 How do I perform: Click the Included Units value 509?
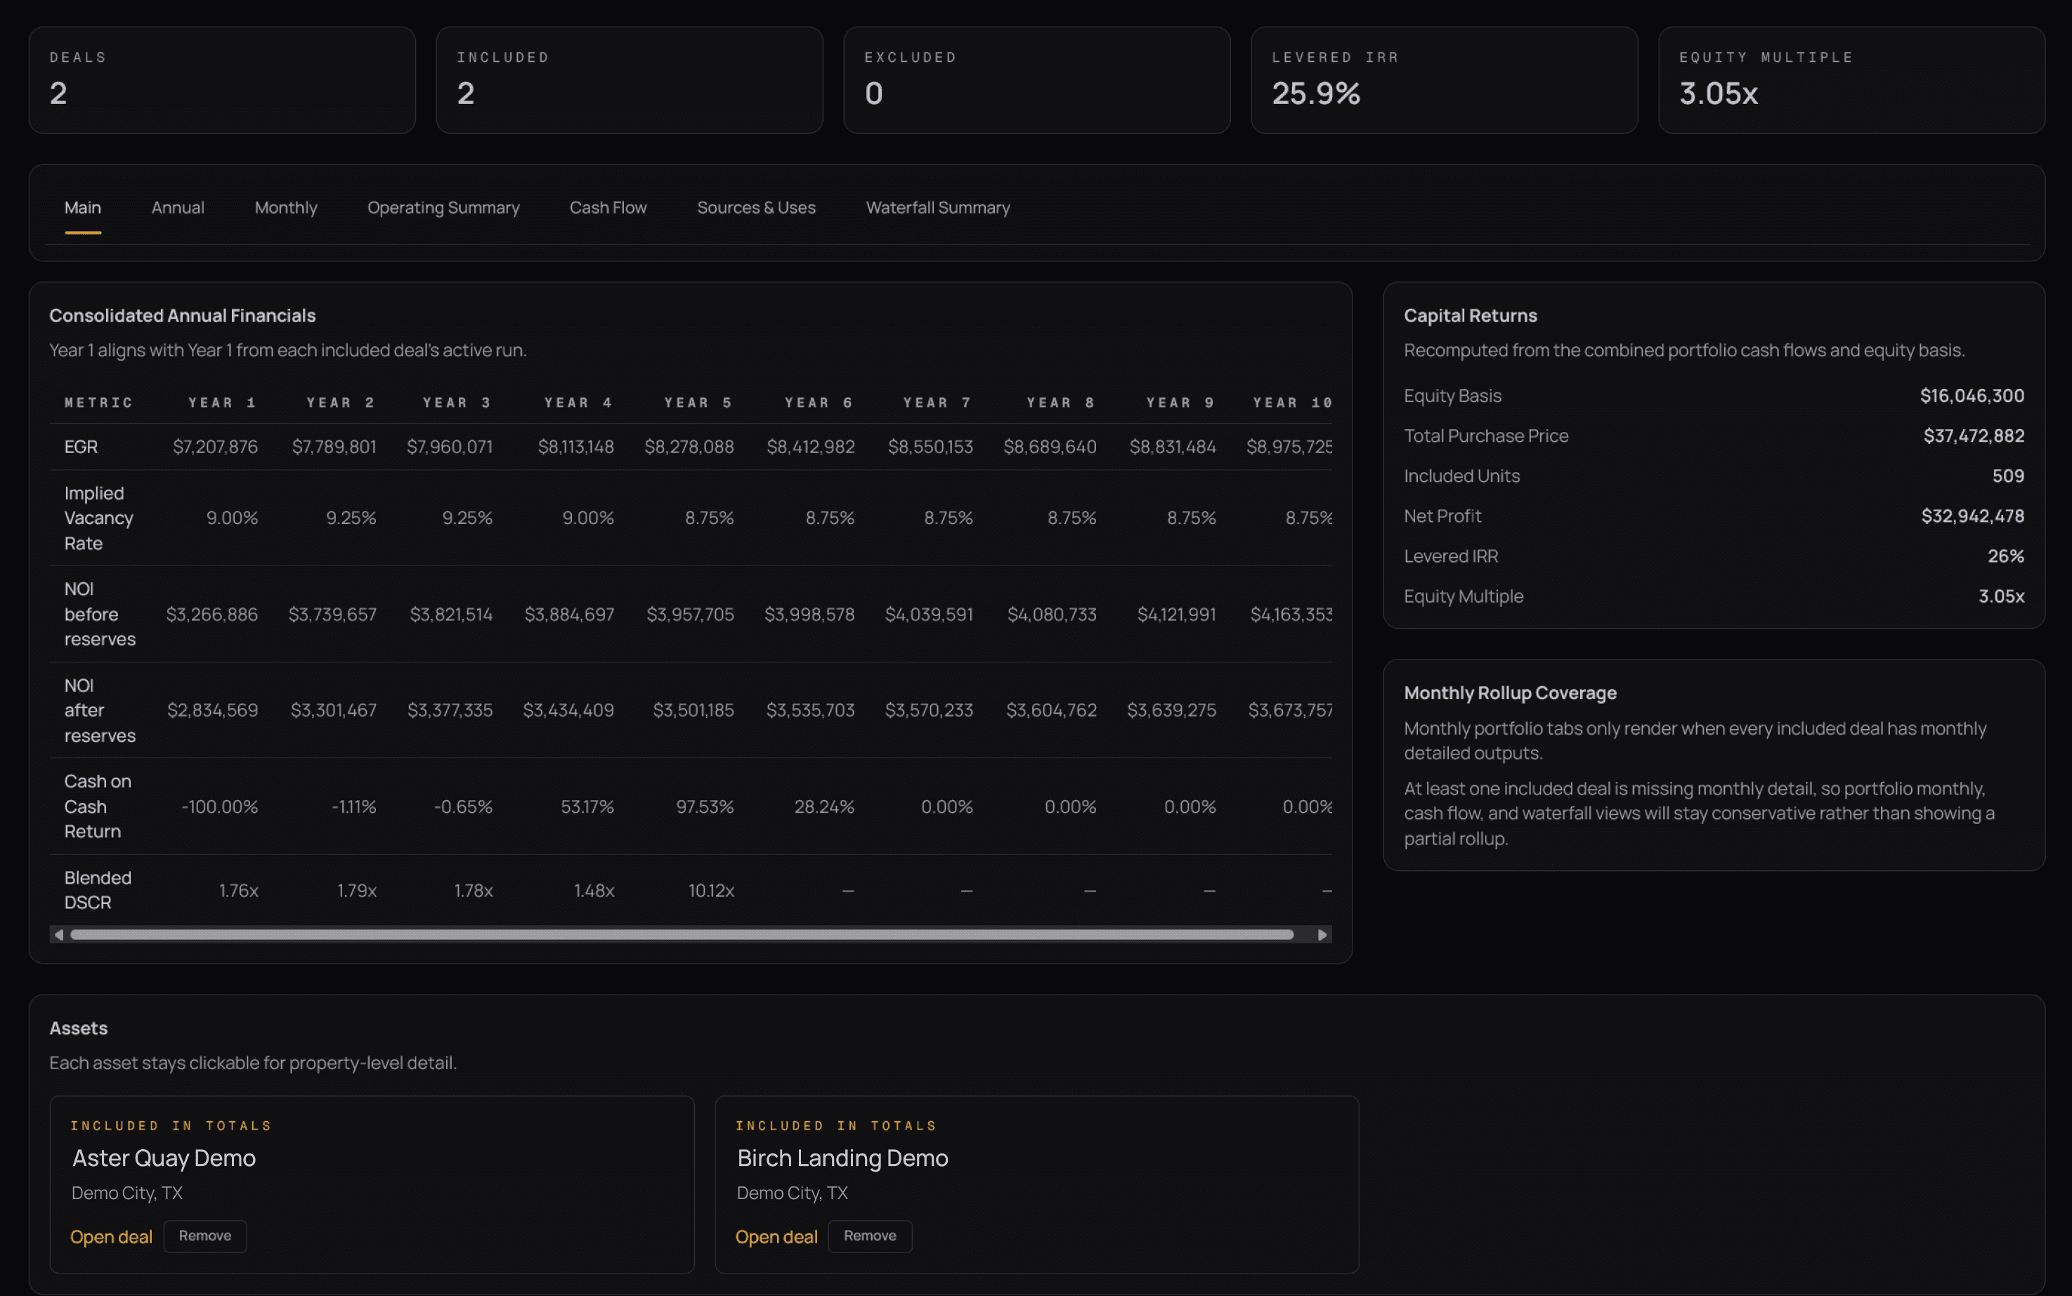coord(2007,476)
